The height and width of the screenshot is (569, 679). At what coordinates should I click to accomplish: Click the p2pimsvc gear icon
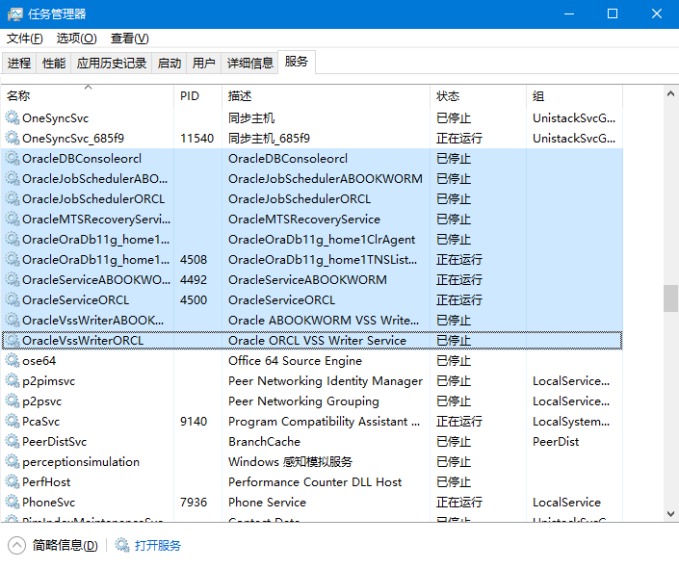click(13, 381)
